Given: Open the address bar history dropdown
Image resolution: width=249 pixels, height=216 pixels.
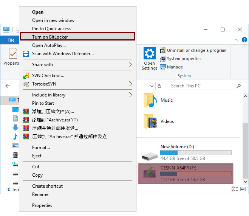Looking at the screenshot, I should 152,86.
